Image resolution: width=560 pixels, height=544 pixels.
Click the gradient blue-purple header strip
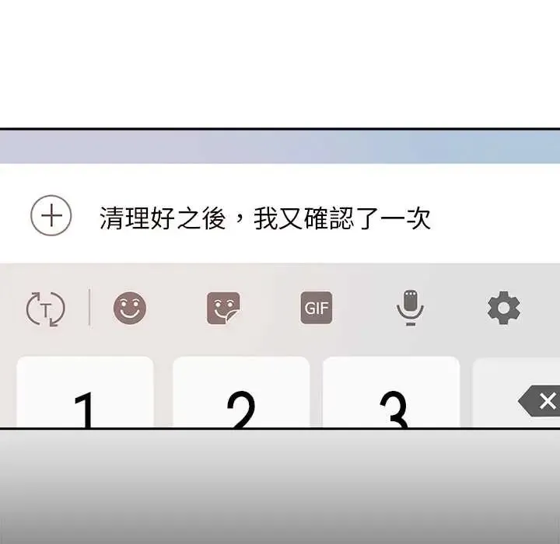coord(280,147)
